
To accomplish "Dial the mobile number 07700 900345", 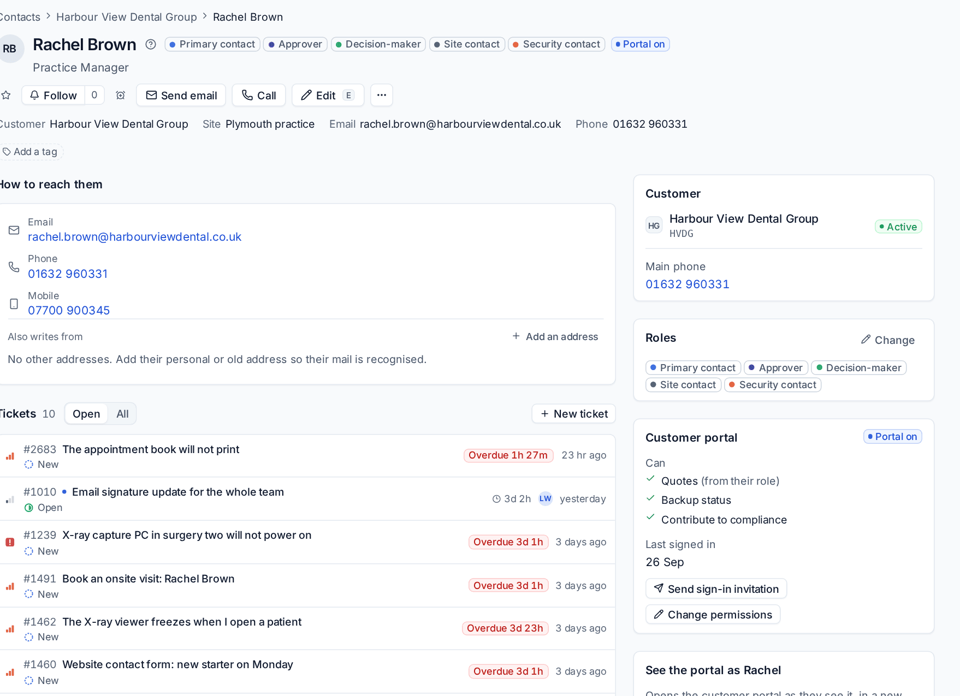I will coord(69,311).
